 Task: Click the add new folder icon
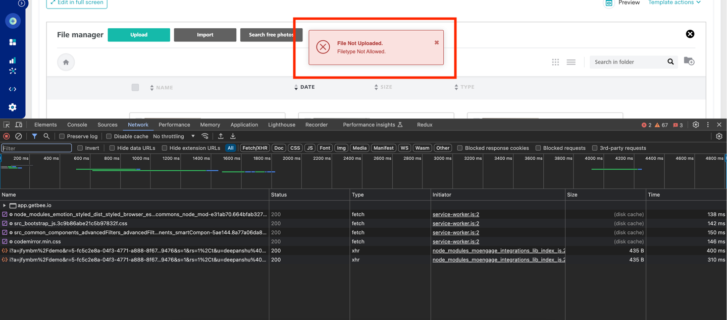689,61
